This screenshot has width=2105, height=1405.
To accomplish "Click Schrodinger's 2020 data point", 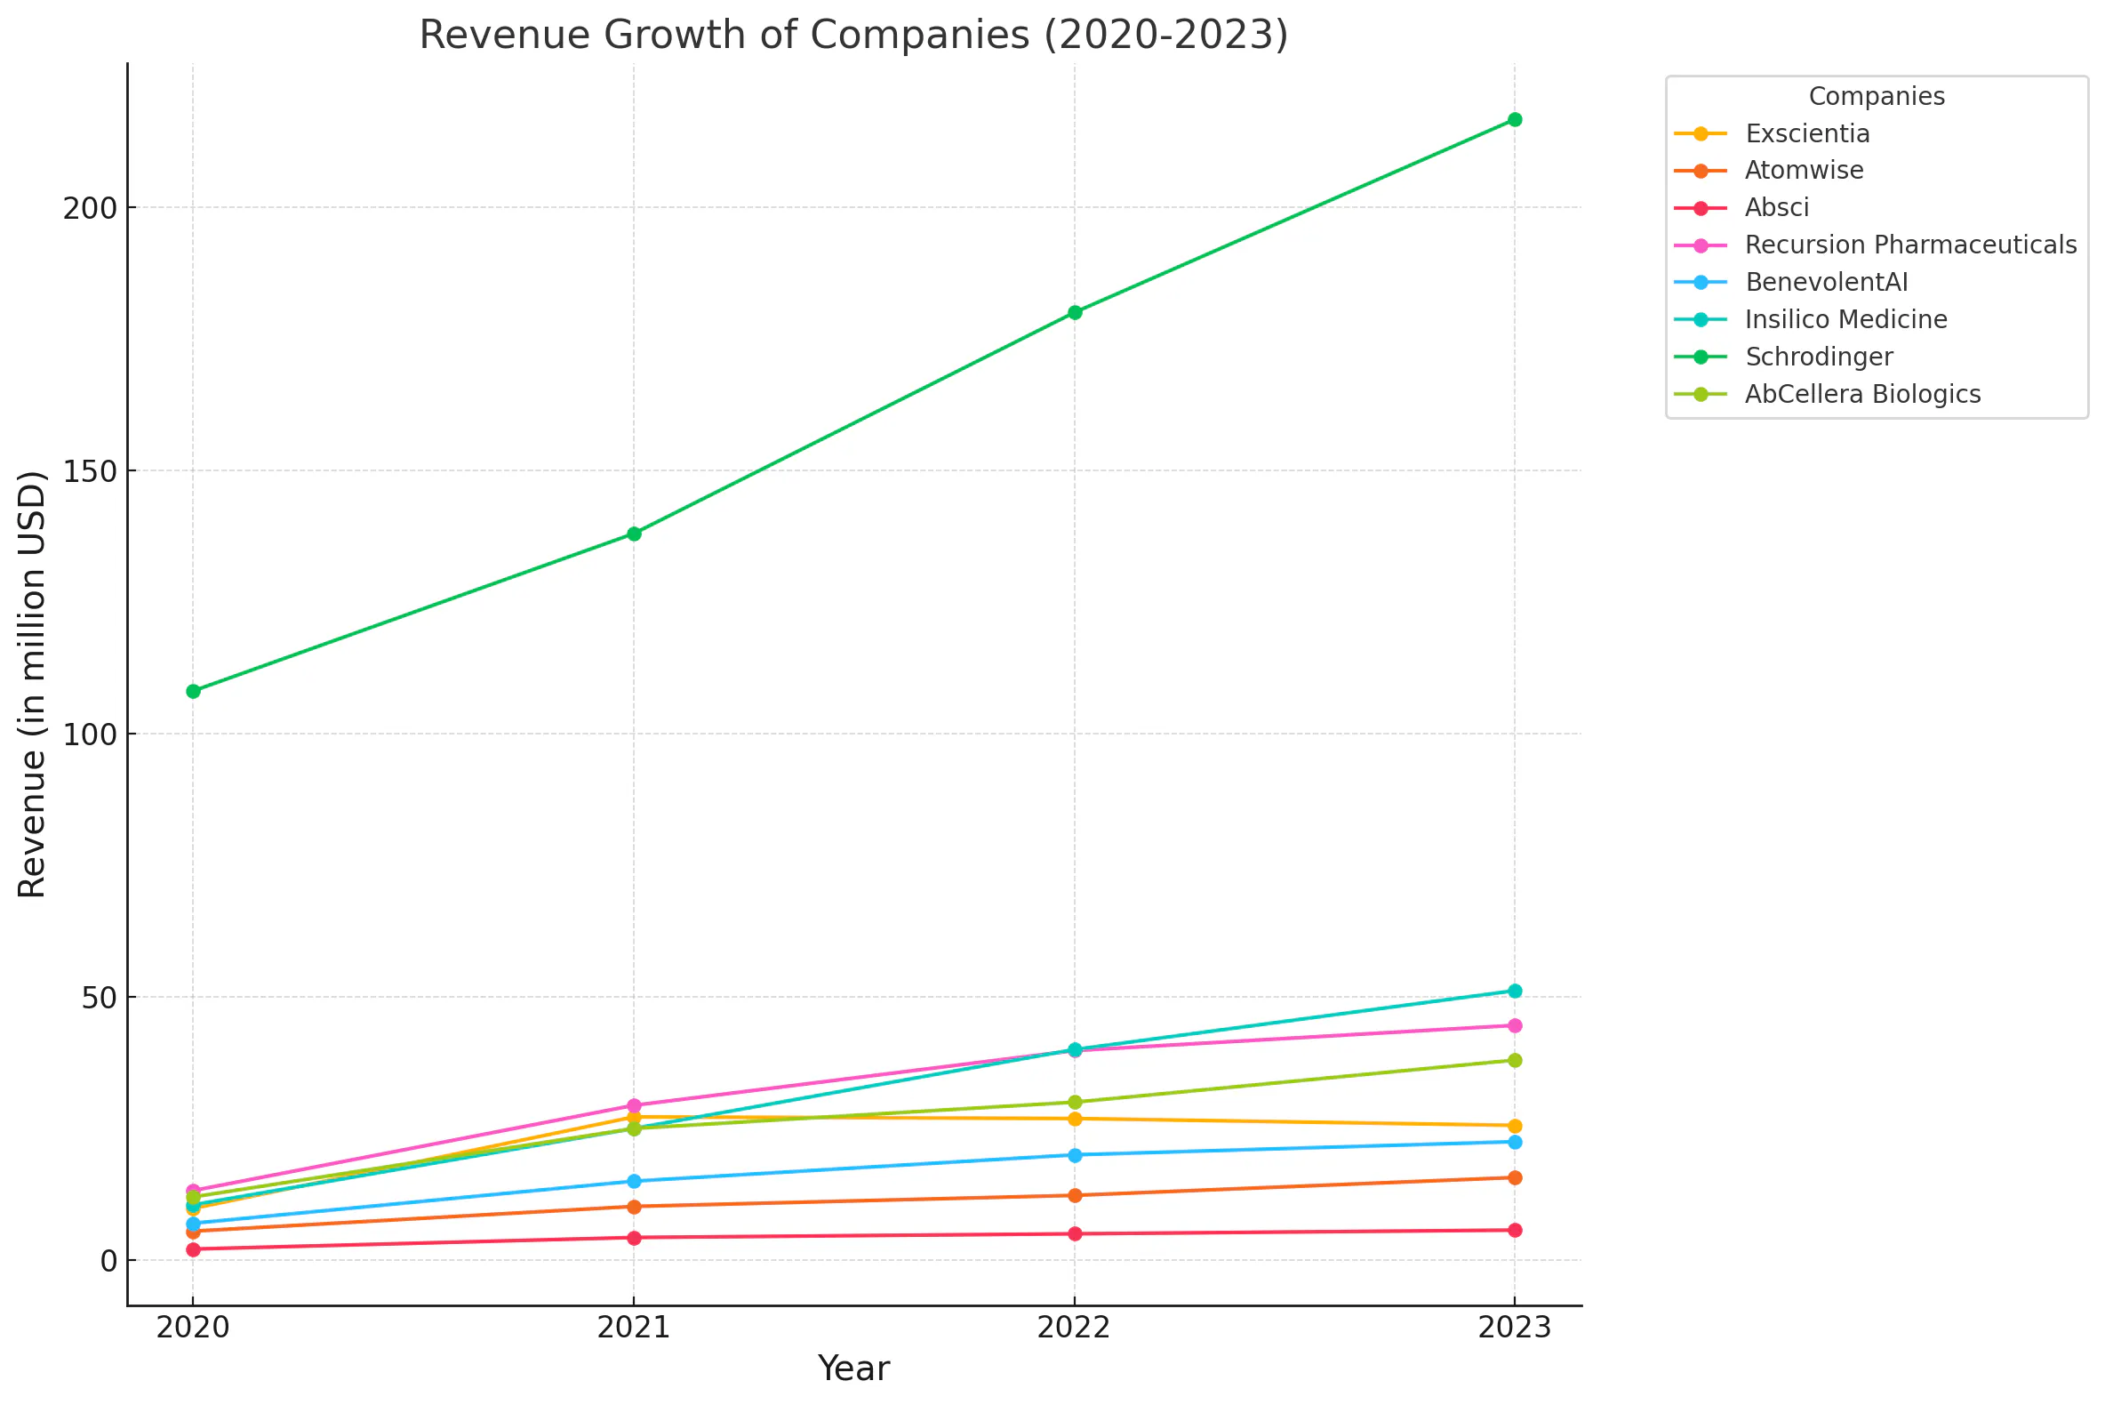I will 193,691.
